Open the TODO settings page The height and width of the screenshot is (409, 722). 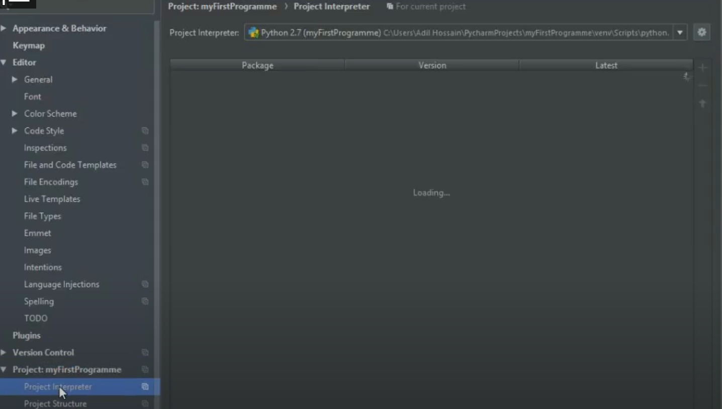[x=36, y=318]
